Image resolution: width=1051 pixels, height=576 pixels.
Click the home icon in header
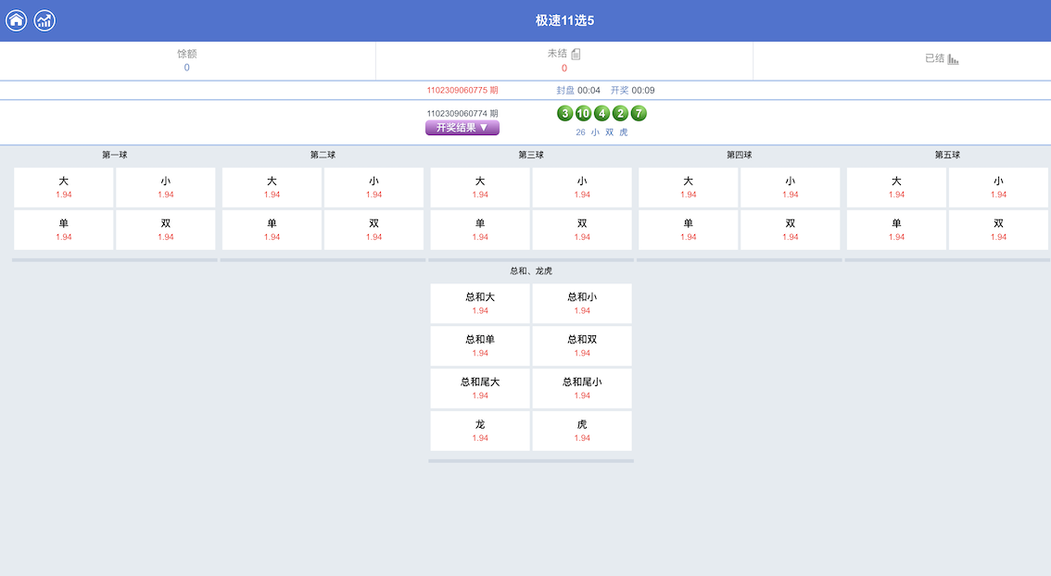tap(17, 20)
